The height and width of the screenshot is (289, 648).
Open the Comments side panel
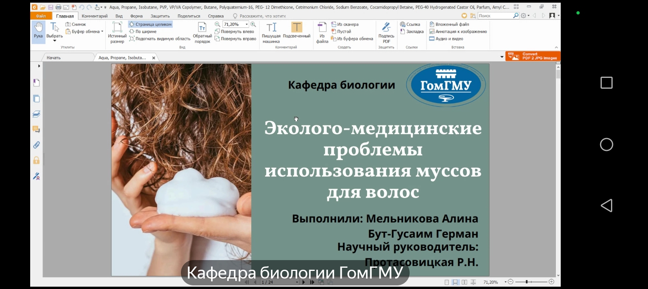pyautogui.click(x=36, y=129)
